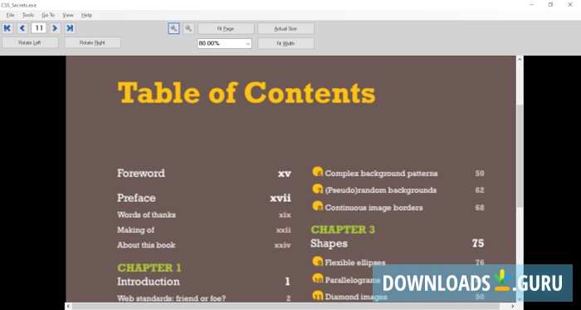Click the 'Shapes' entry
This screenshot has height=310, width=581.
(x=329, y=244)
